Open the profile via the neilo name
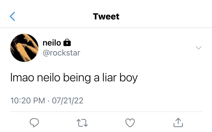Image resolution: width=212 pixels, height=132 pixels. pyautogui.click(x=52, y=43)
